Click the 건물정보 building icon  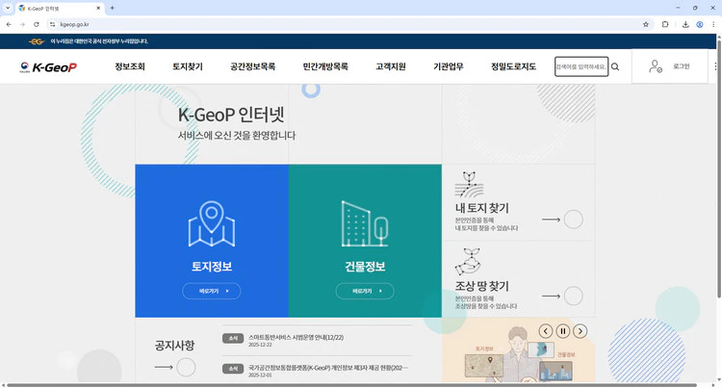[x=365, y=223]
